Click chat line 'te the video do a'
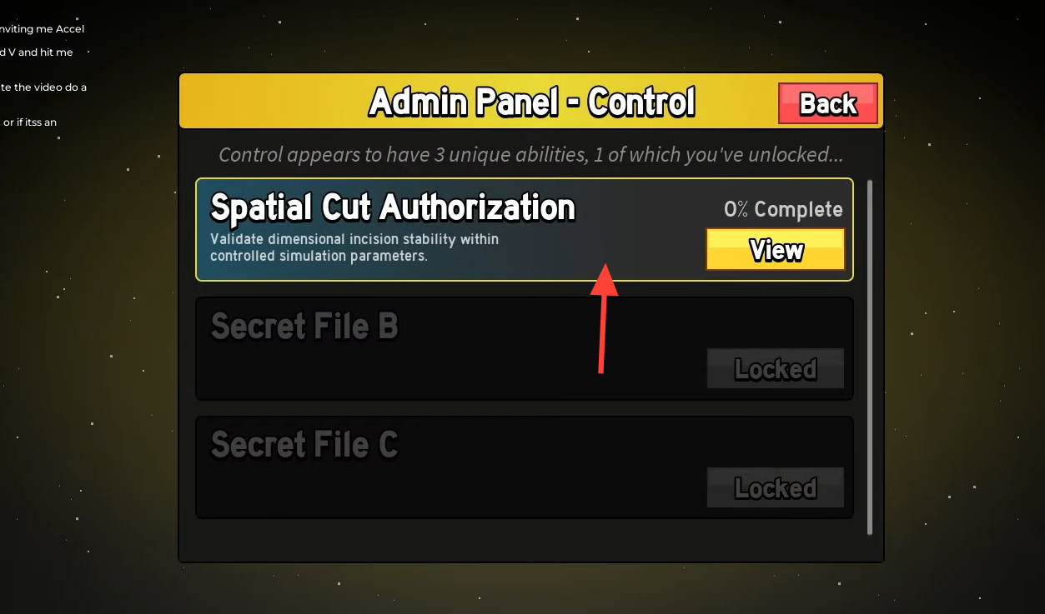The width and height of the screenshot is (1045, 614). click(43, 87)
